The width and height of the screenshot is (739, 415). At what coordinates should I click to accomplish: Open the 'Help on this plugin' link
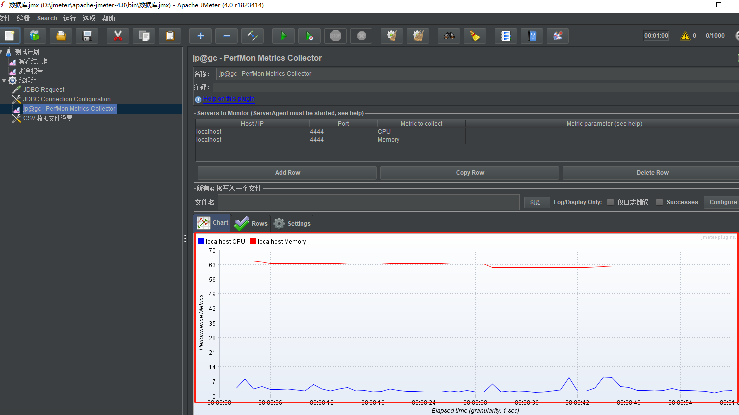[x=229, y=99]
